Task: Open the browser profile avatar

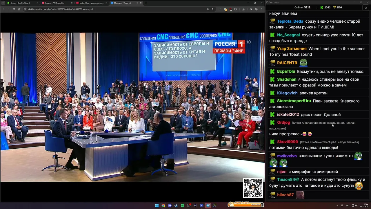Action: [256, 9]
